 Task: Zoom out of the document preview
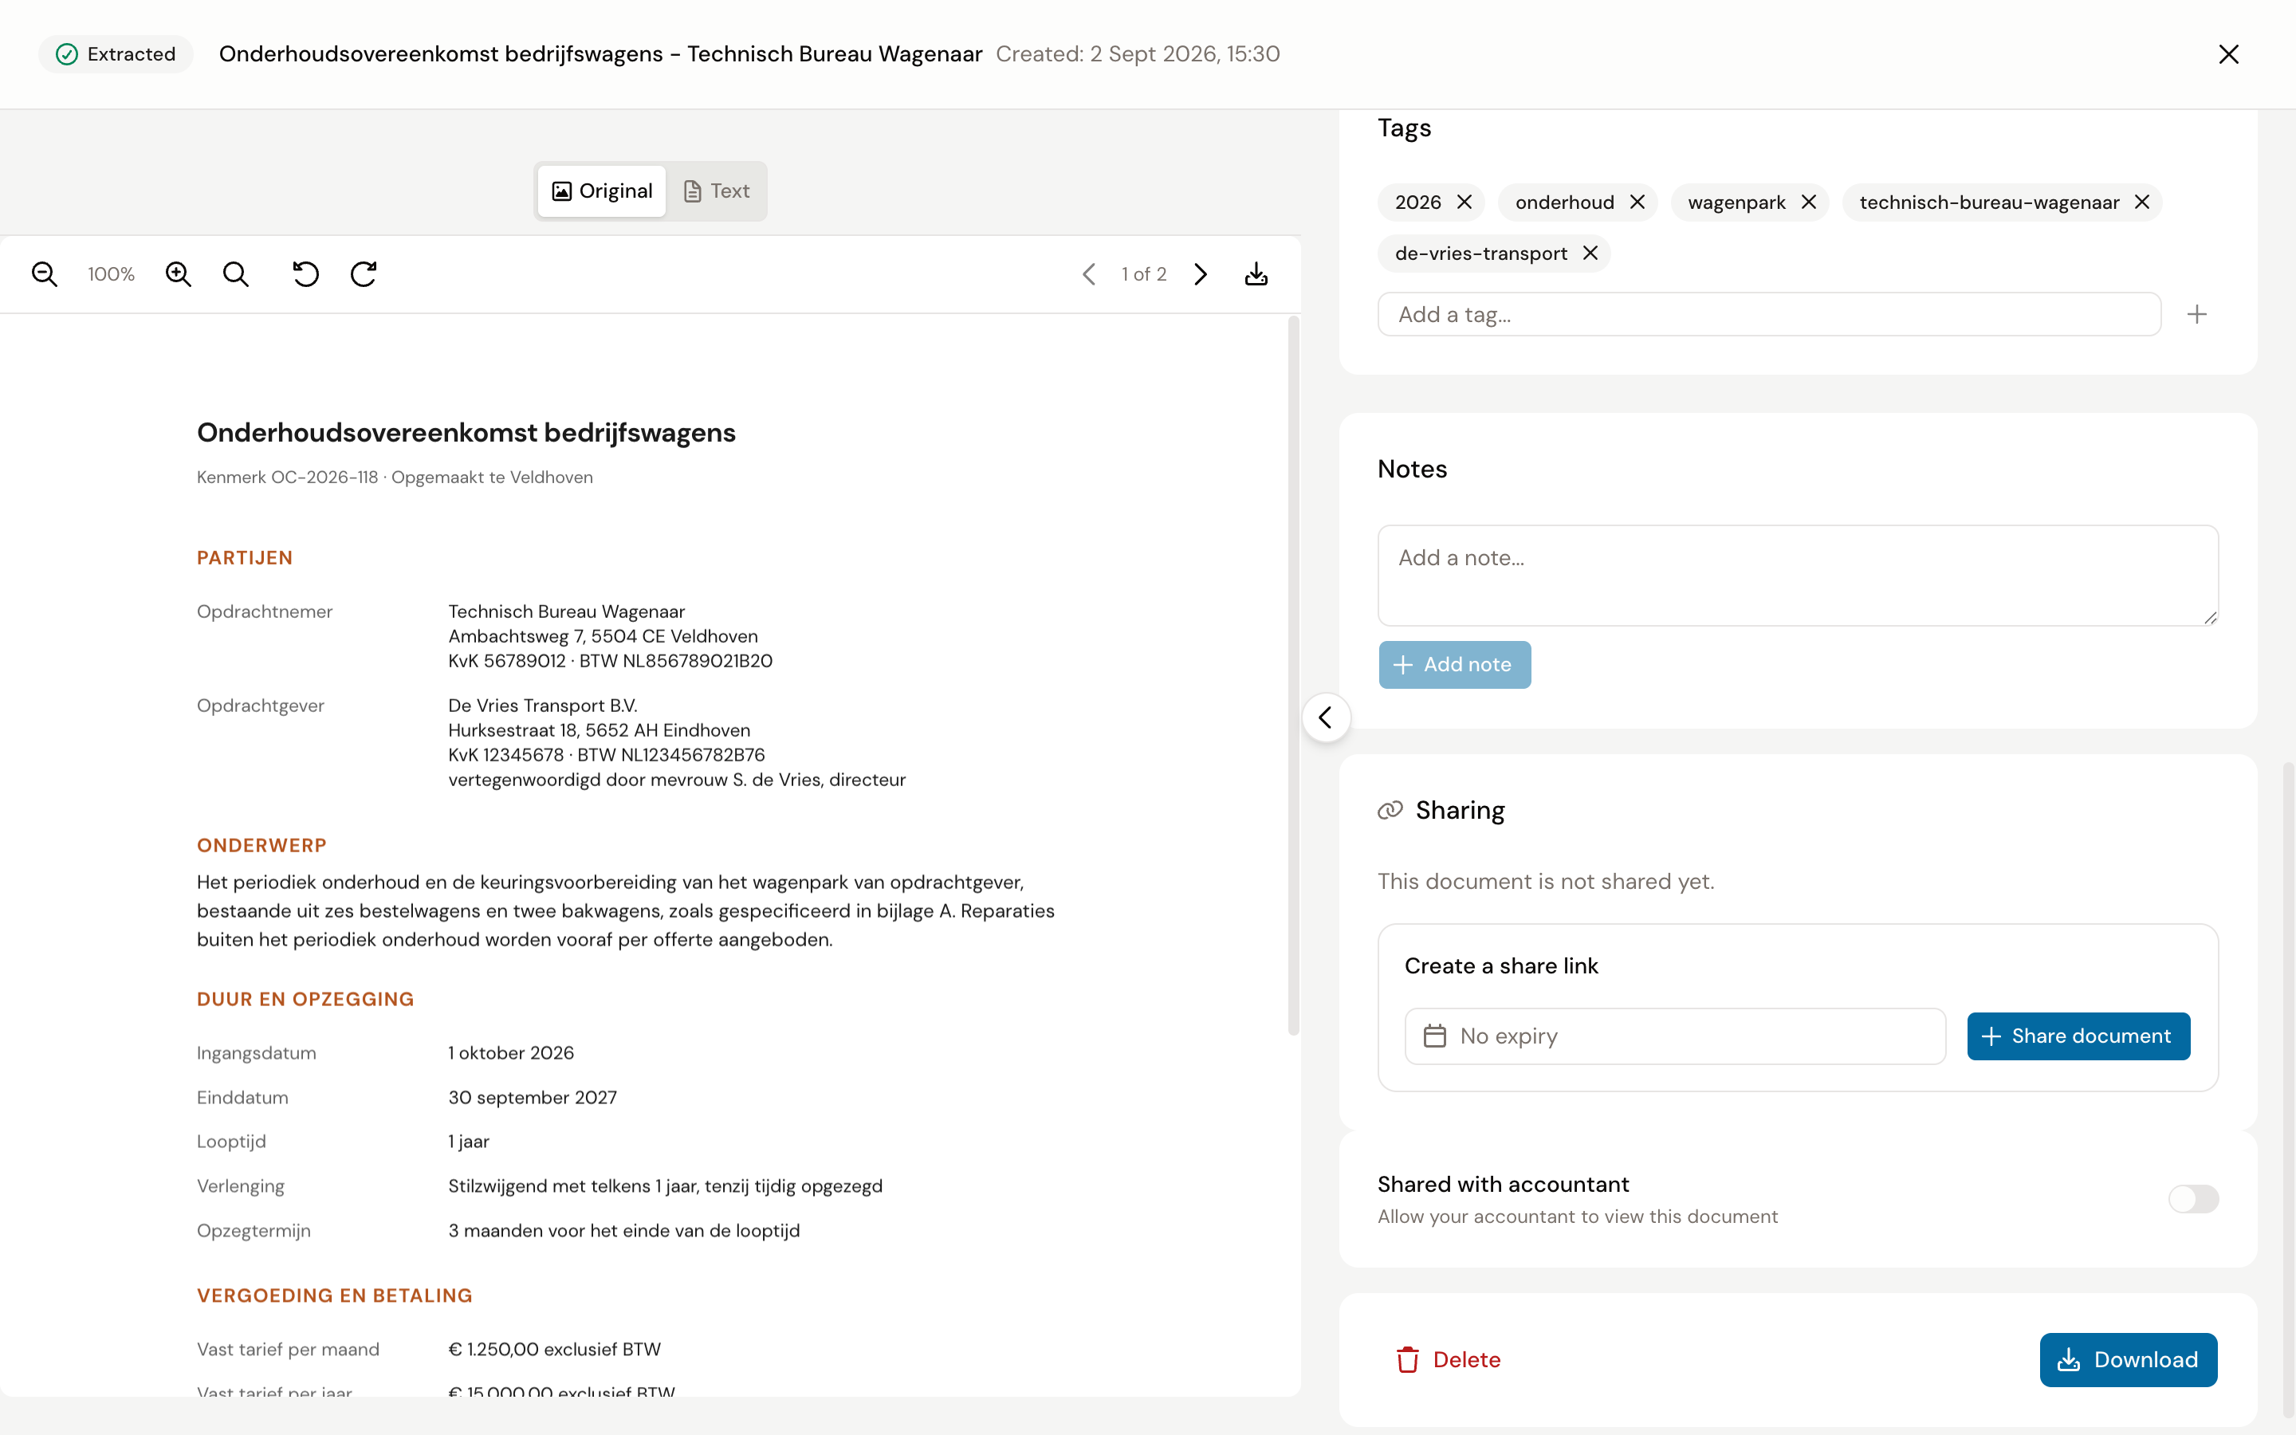[45, 274]
